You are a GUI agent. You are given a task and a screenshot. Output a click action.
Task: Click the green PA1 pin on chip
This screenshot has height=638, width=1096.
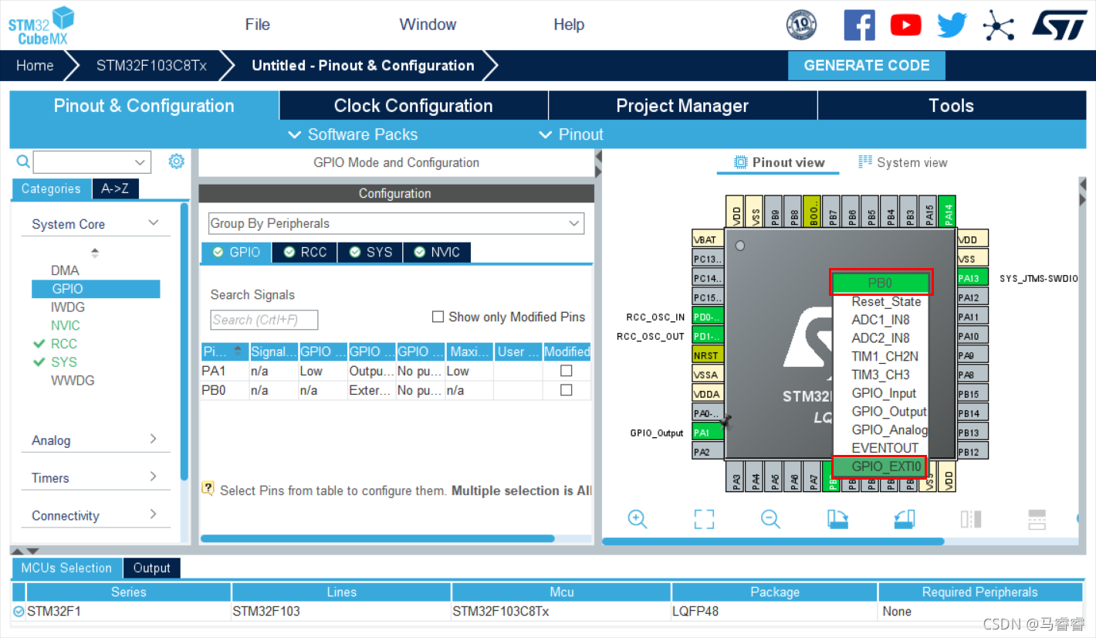click(x=708, y=433)
